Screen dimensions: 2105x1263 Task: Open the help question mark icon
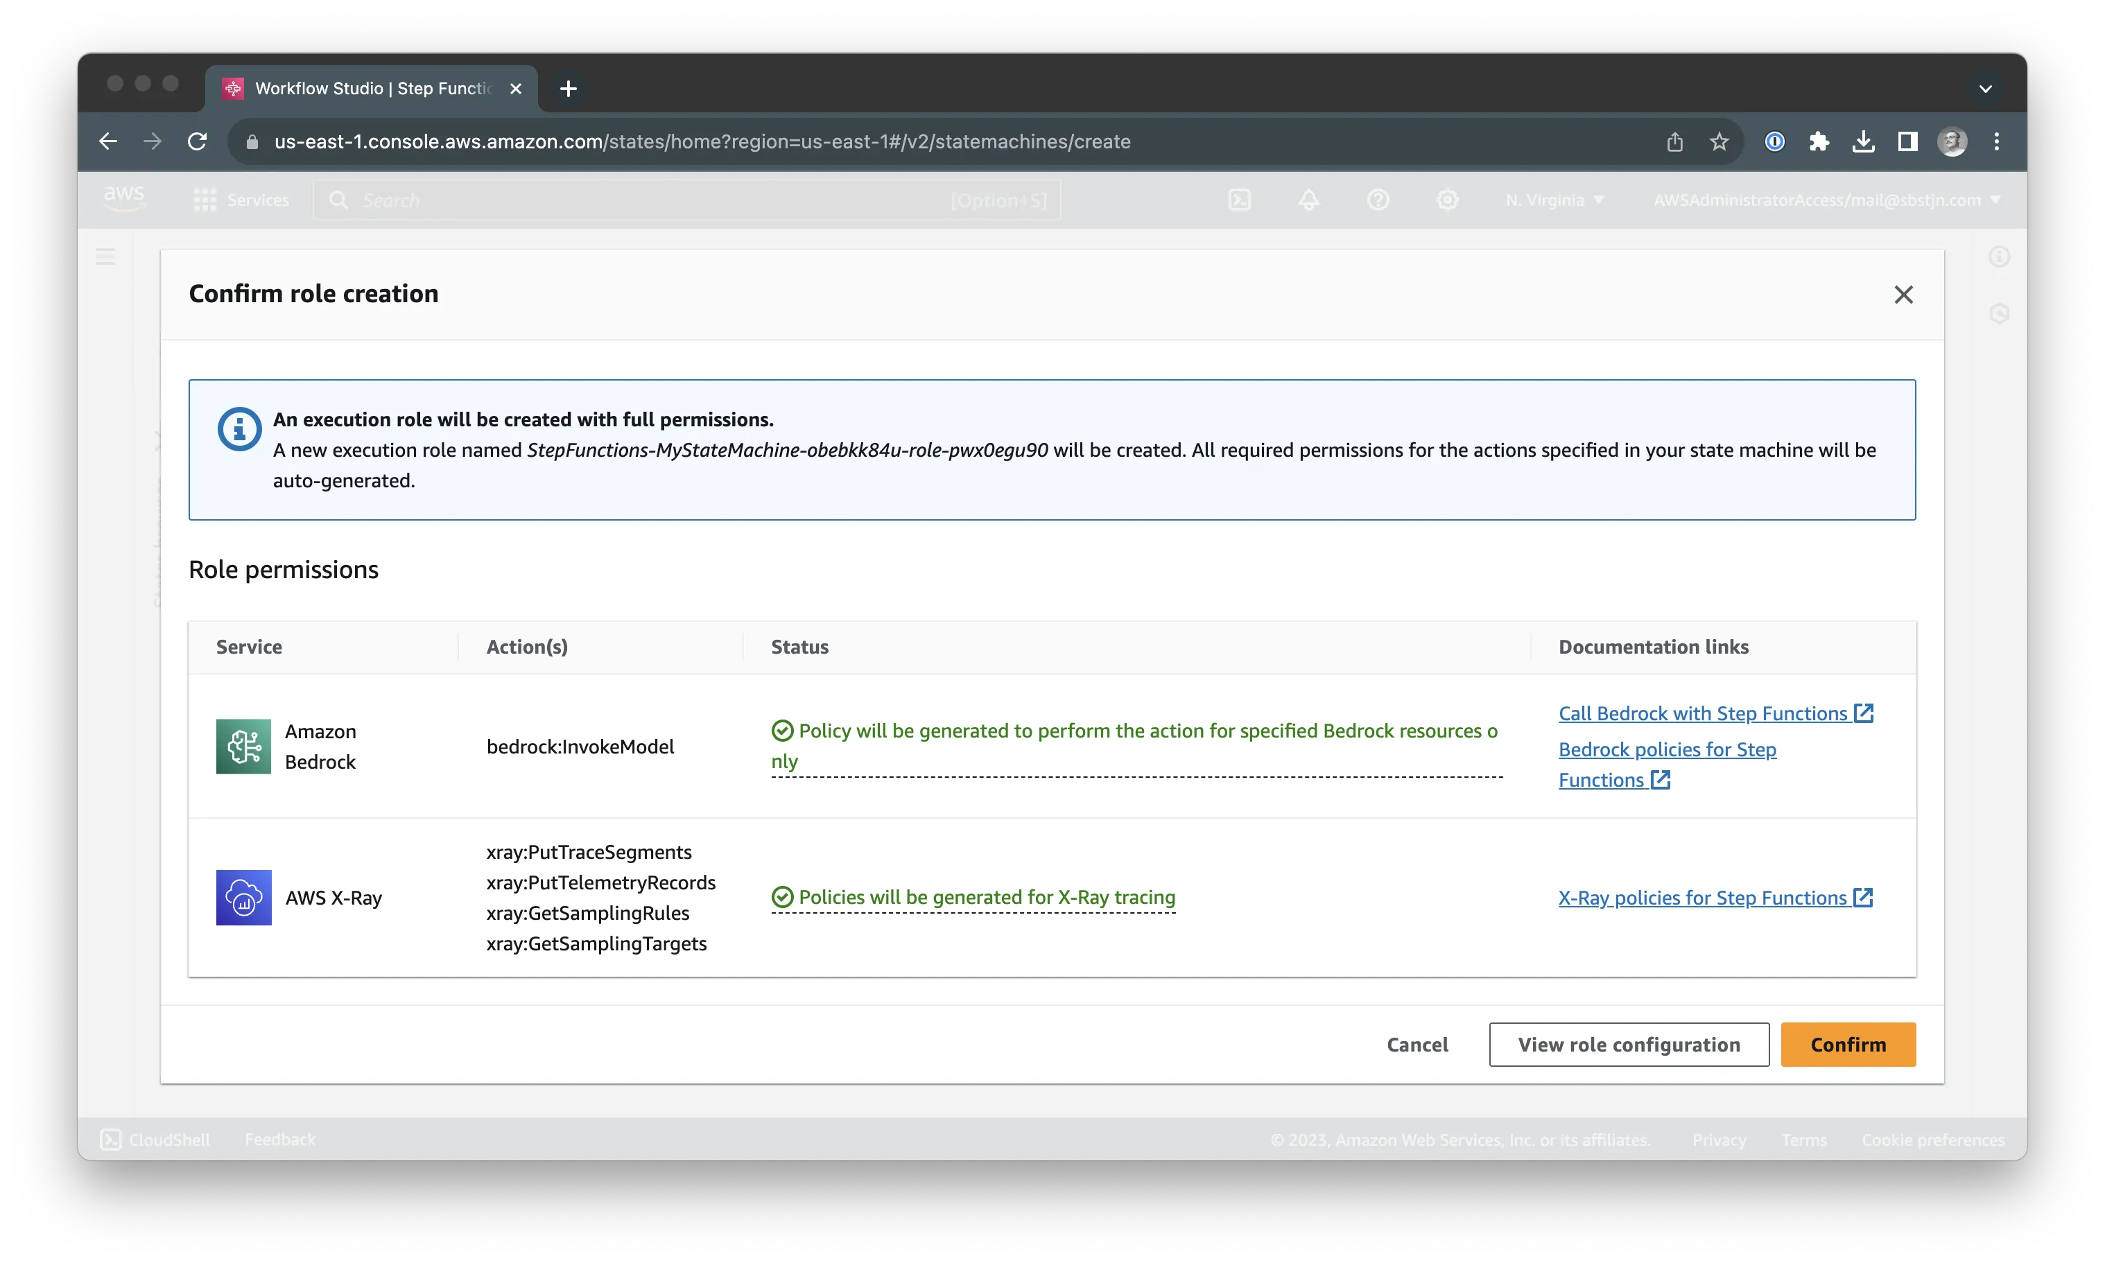(x=1379, y=199)
